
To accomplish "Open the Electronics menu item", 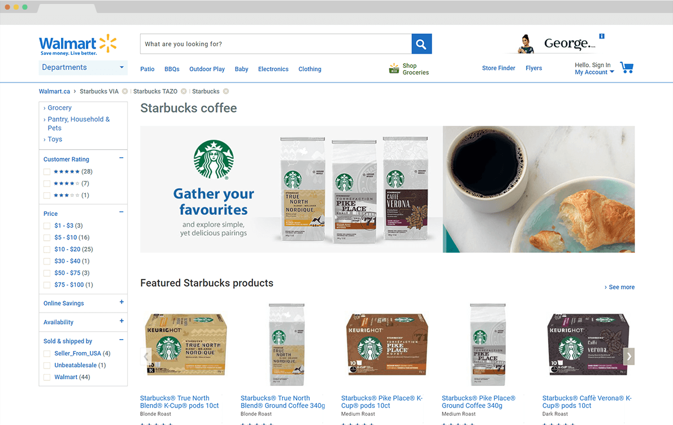I will pyautogui.click(x=273, y=69).
